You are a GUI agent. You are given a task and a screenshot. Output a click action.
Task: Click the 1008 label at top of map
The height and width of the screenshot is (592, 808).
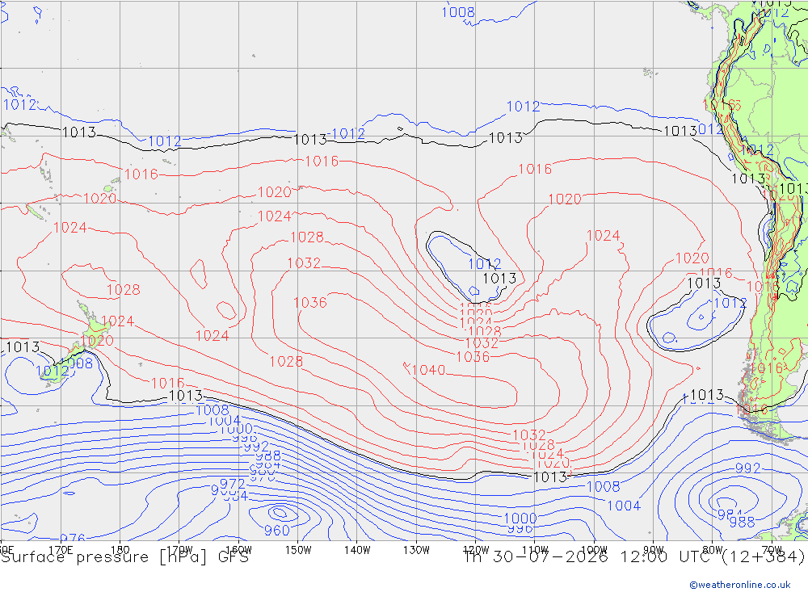coord(458,12)
